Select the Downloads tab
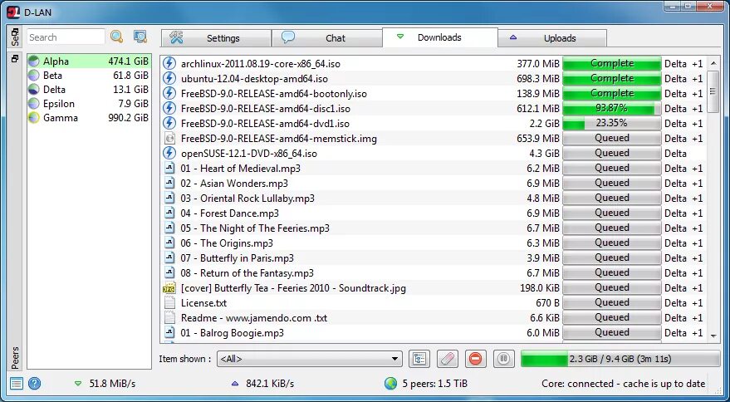 pyautogui.click(x=439, y=37)
